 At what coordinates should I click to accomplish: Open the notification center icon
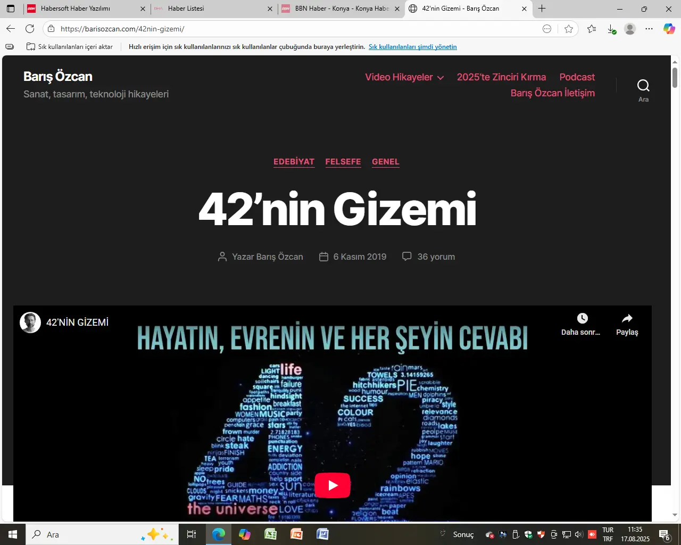664,535
